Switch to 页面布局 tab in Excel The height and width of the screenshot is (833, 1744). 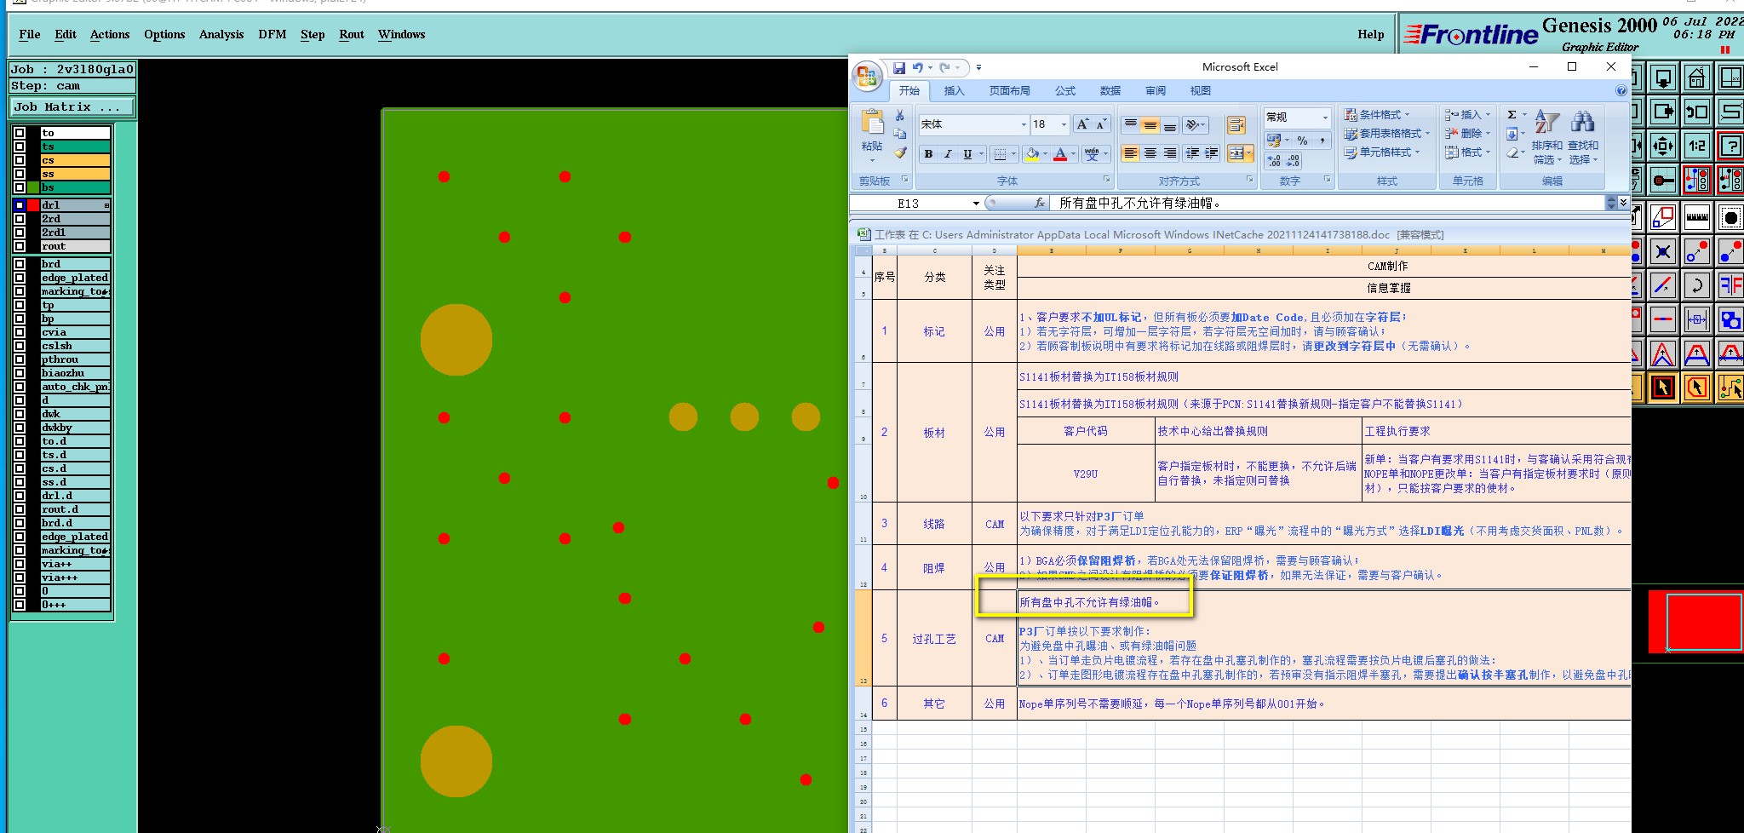pyautogui.click(x=1009, y=91)
